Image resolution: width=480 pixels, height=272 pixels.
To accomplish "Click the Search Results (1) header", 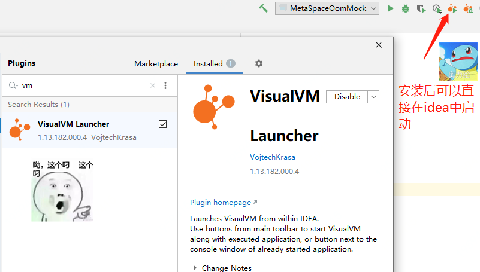I will click(38, 105).
